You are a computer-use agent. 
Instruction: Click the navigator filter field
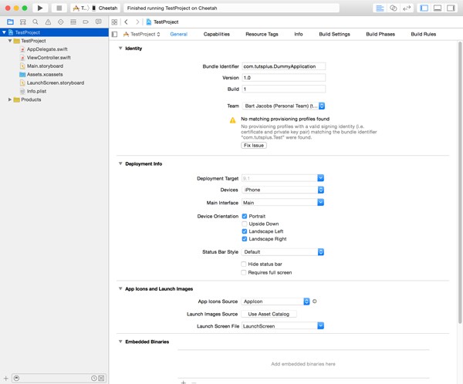click(x=59, y=378)
